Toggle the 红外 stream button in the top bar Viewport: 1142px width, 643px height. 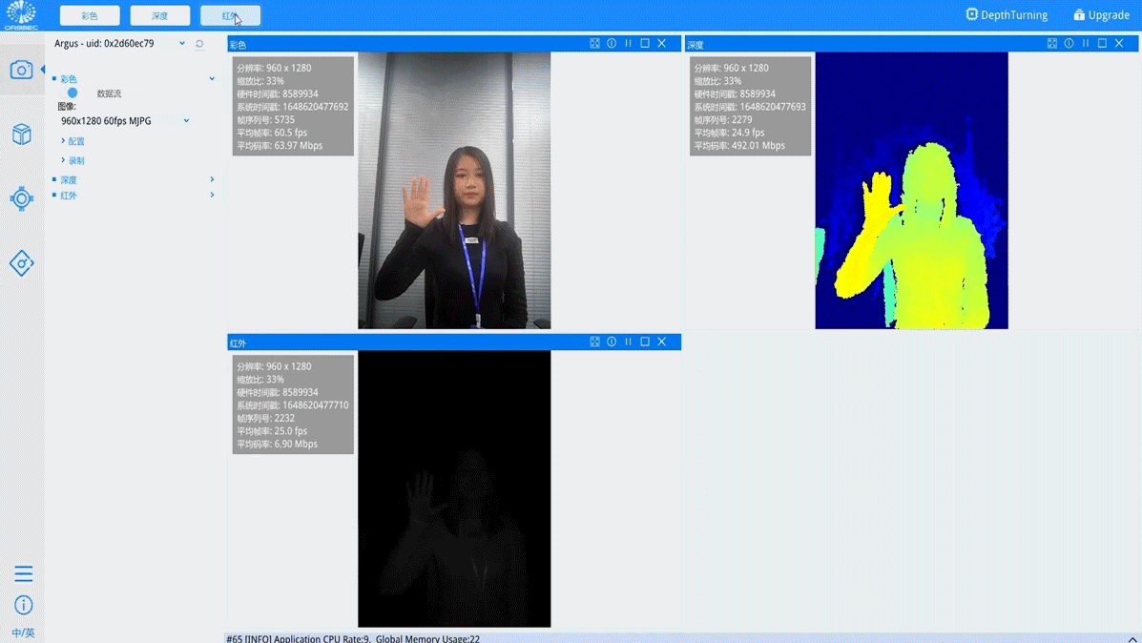click(230, 16)
